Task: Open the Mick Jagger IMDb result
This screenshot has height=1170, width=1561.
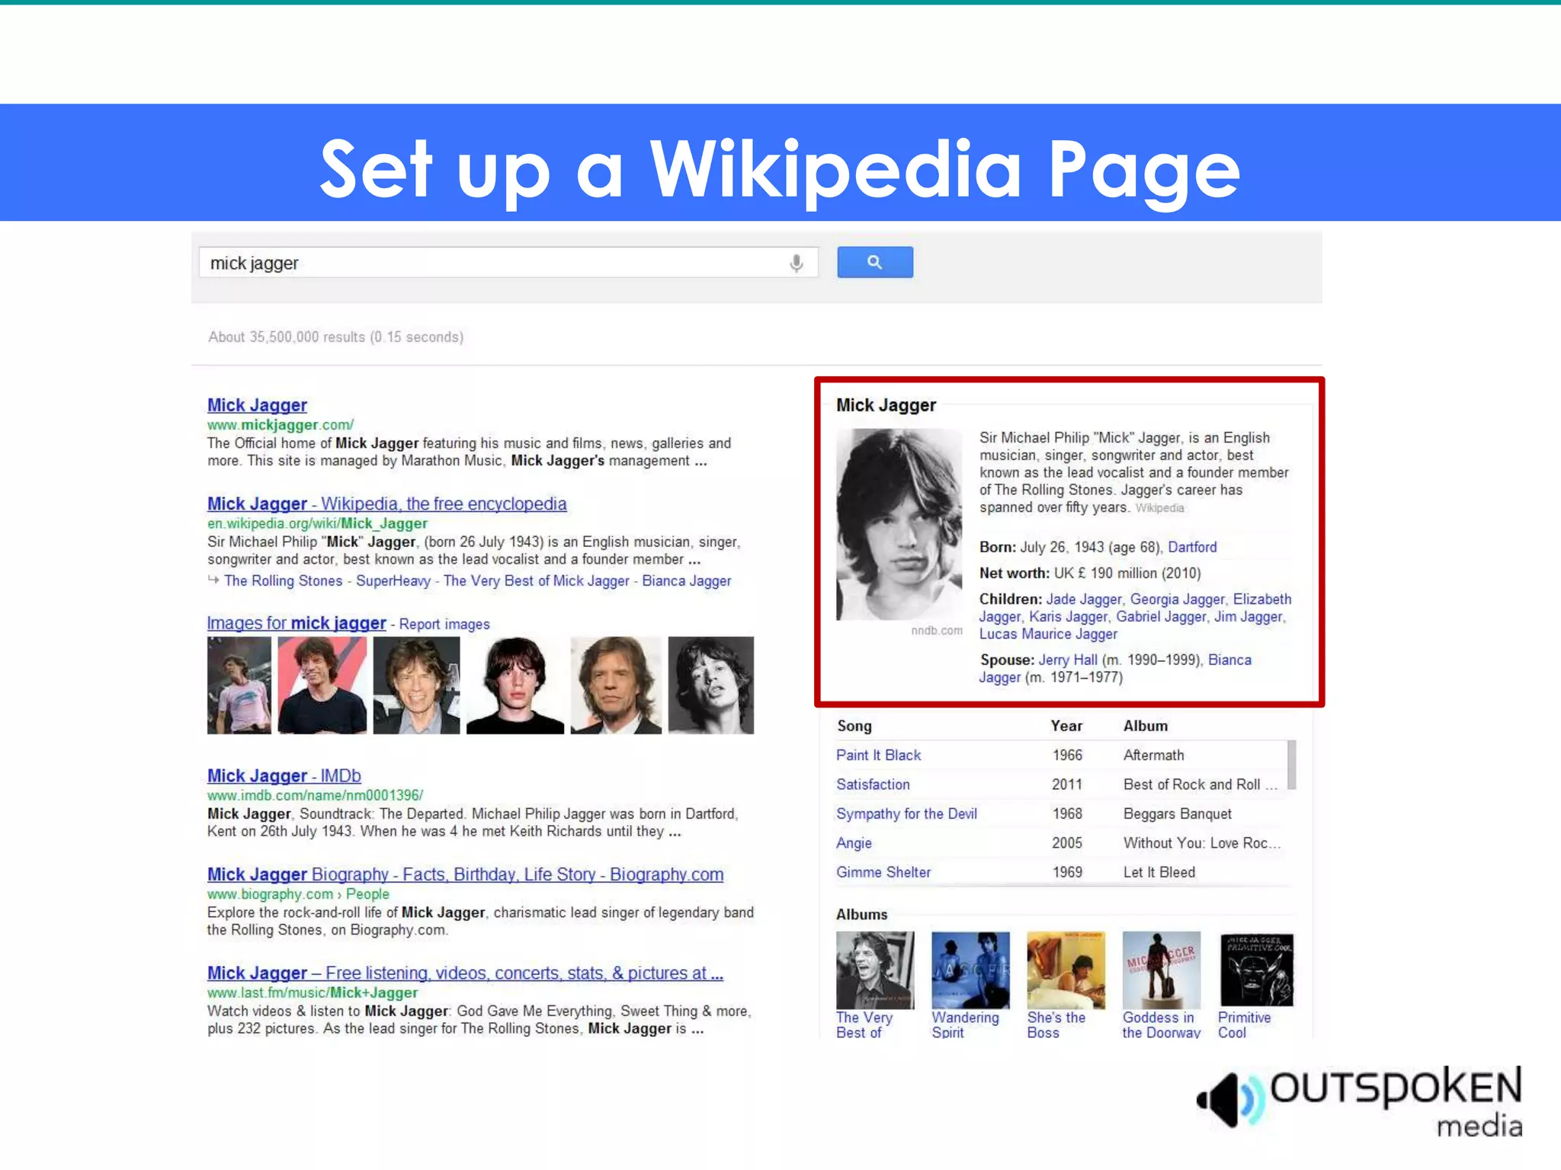Action: [x=284, y=775]
